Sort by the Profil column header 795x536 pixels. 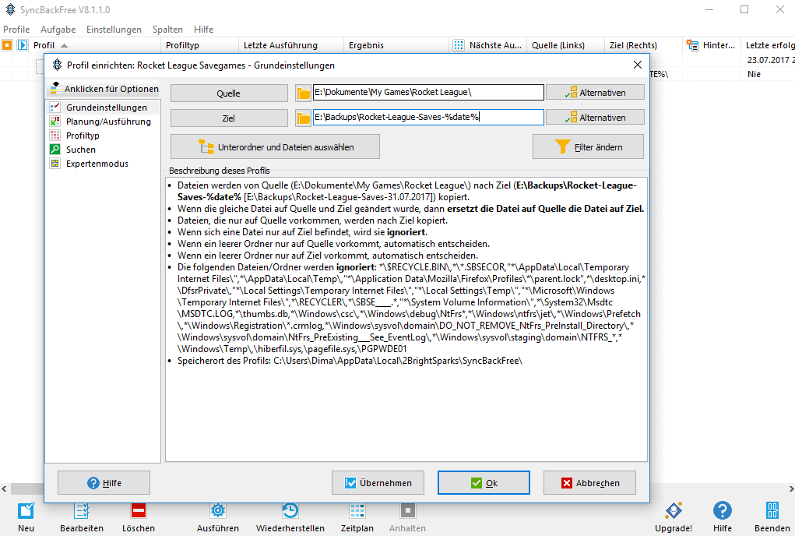pos(97,45)
